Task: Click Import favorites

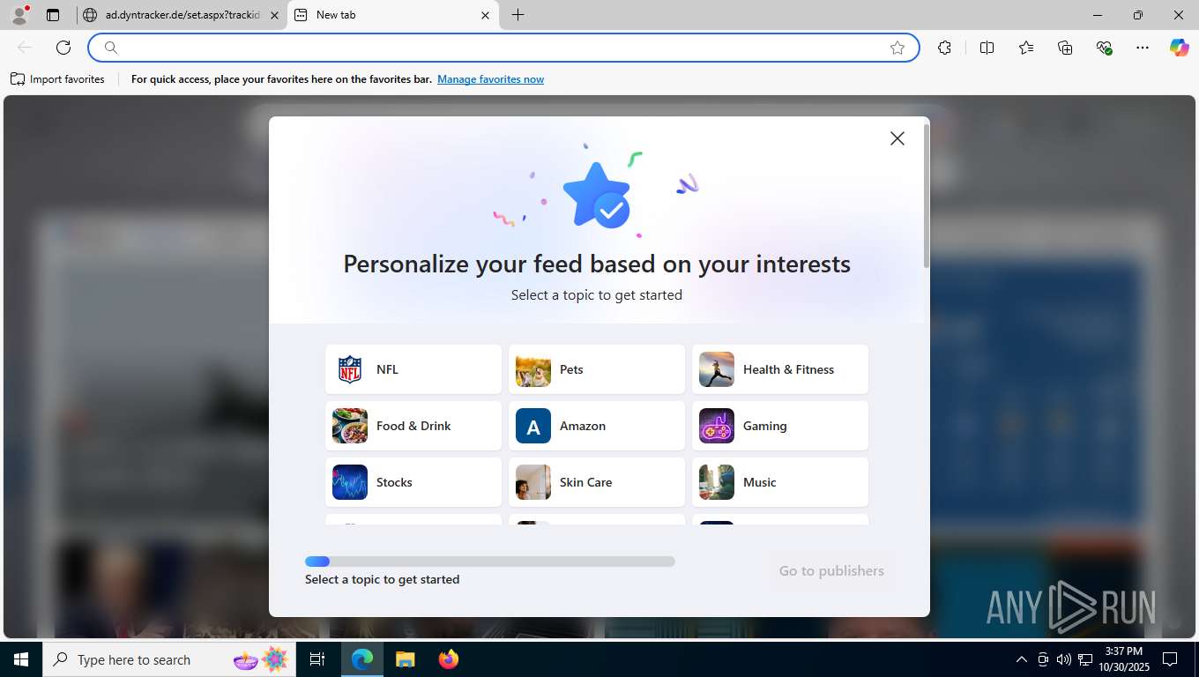Action: click(57, 79)
